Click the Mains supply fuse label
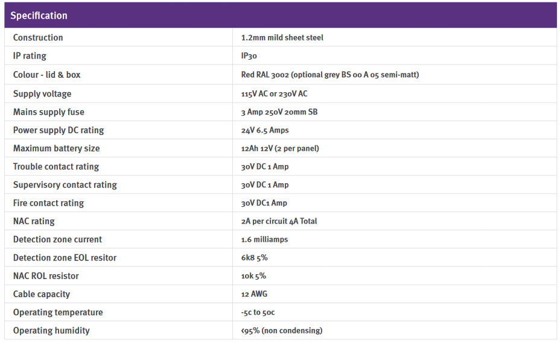 tap(49, 112)
